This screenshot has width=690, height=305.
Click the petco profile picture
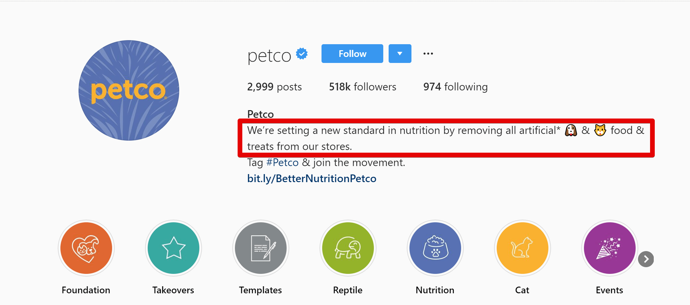tap(129, 91)
